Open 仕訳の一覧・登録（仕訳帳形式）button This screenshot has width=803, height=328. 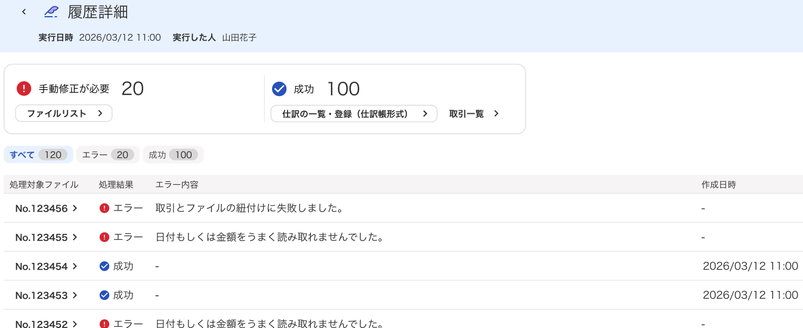(354, 113)
